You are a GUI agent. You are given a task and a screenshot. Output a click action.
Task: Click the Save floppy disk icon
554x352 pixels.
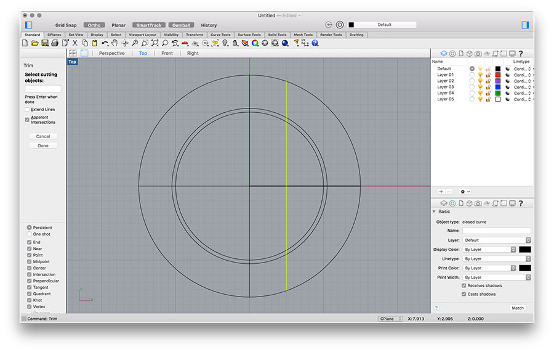[45, 43]
